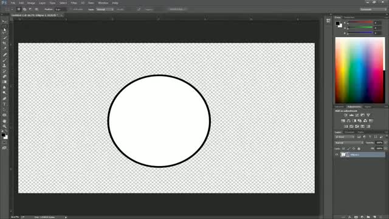Select the Horizontal Type tool
The width and height of the screenshot is (389, 219).
(x=4, y=104)
